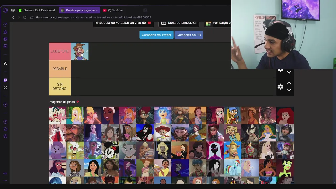The height and width of the screenshot is (189, 336).
Task: Click Compartir en Twitter button
Action: [x=156, y=35]
